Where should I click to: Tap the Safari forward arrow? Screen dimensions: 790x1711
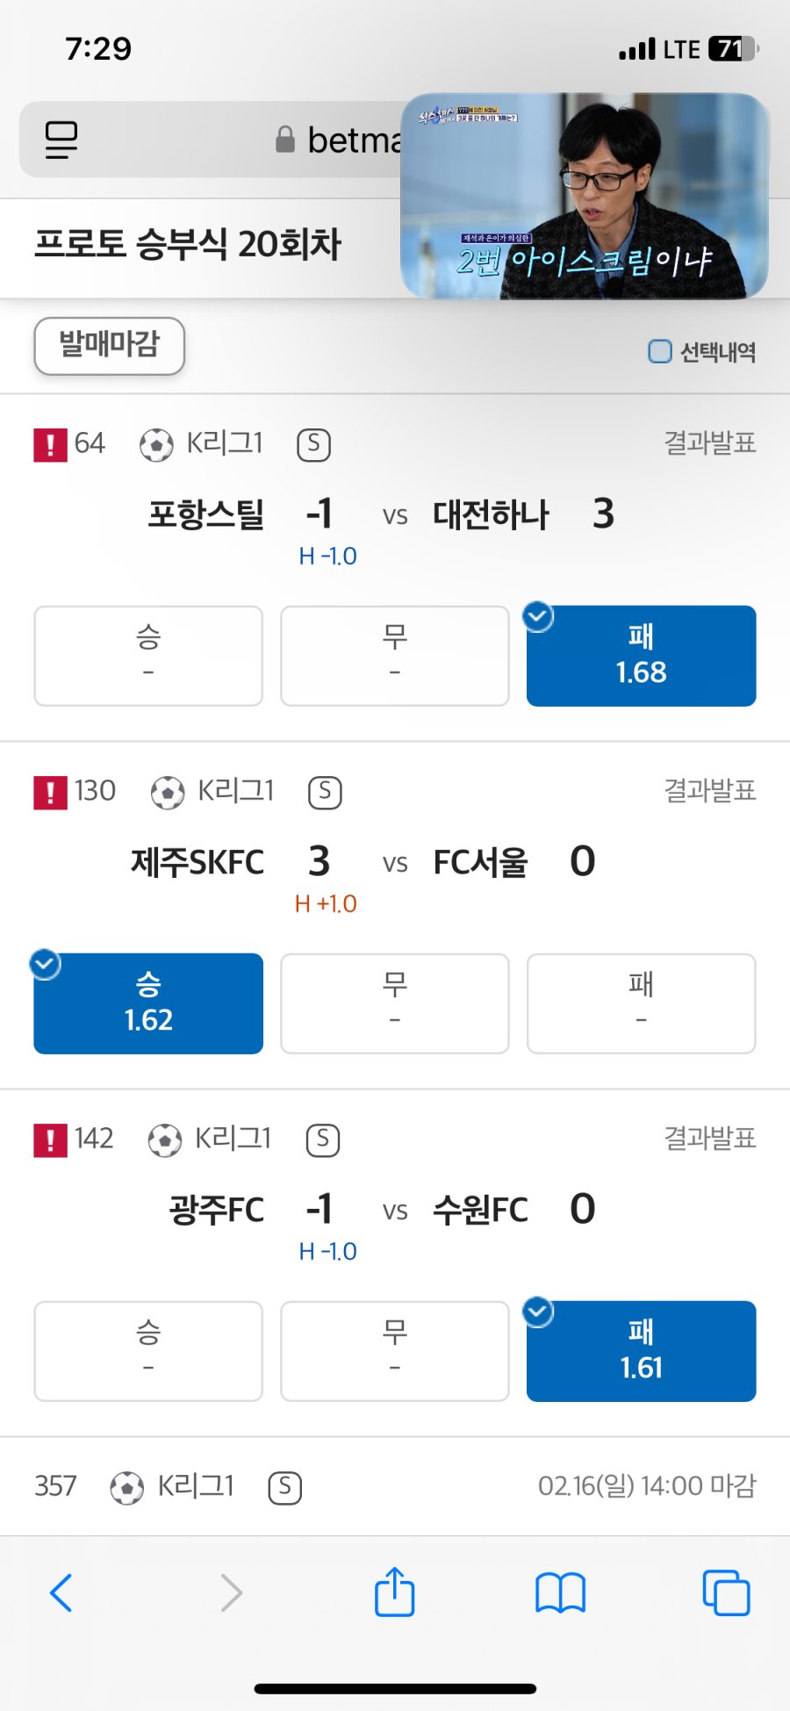point(231,1592)
